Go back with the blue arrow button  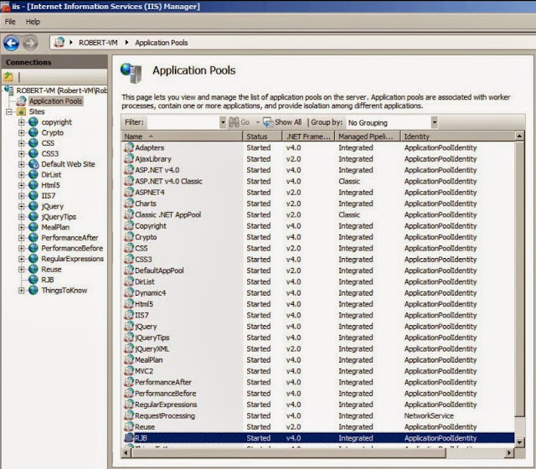(x=11, y=43)
